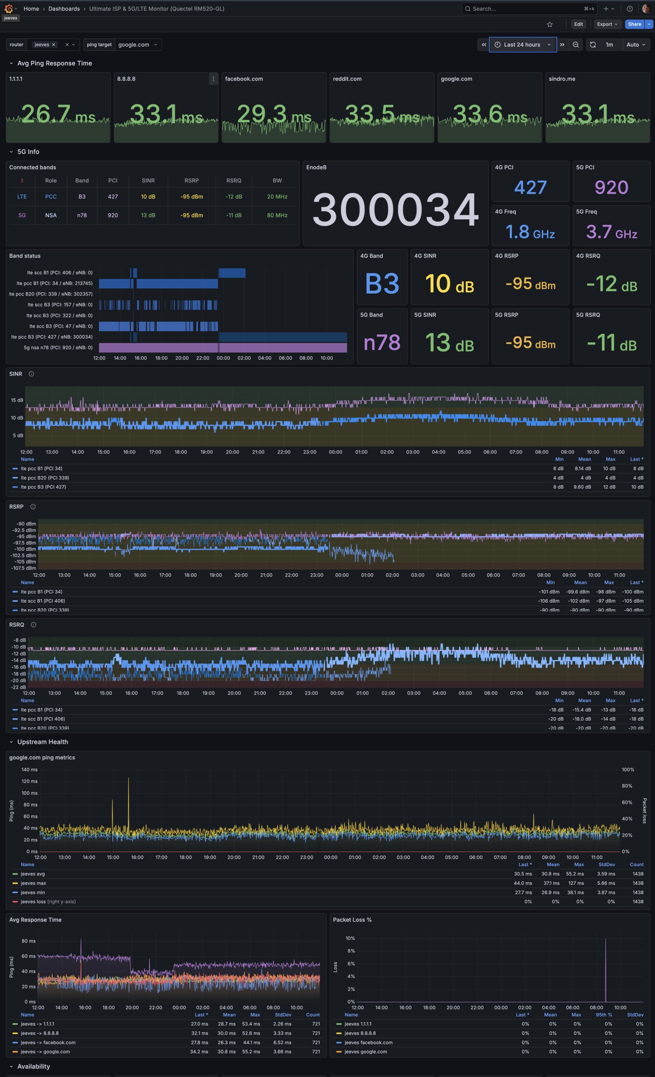
Task: Click the blue Share button
Action: [634, 24]
